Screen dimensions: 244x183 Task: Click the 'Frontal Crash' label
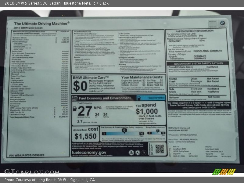[x=173, y=80]
